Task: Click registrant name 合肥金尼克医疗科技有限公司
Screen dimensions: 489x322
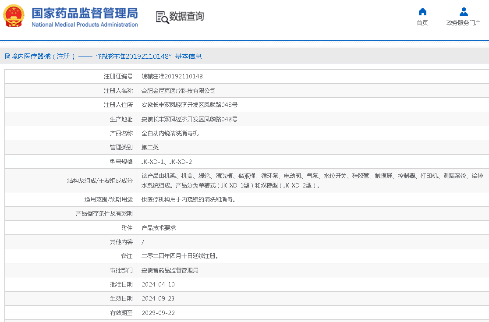Action: click(179, 91)
